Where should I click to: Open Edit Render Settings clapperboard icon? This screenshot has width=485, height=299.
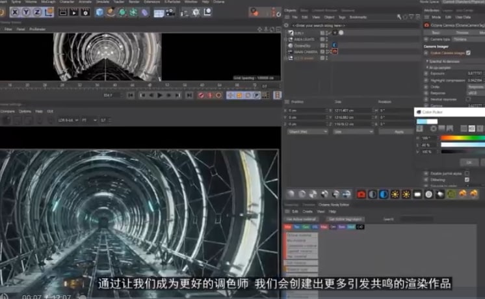(85, 12)
